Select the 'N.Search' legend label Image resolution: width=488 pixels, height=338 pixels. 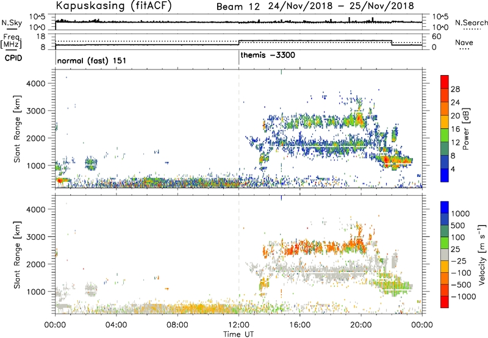tap(472, 23)
